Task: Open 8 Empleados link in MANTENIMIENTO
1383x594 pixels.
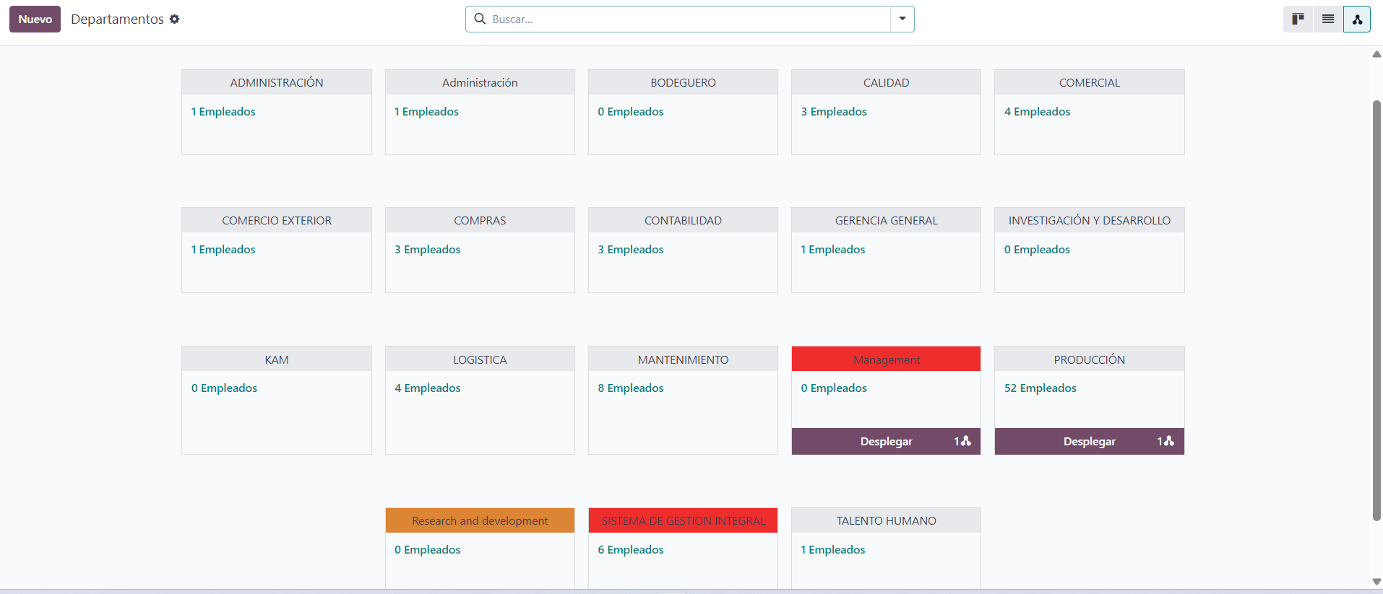Action: 630,388
